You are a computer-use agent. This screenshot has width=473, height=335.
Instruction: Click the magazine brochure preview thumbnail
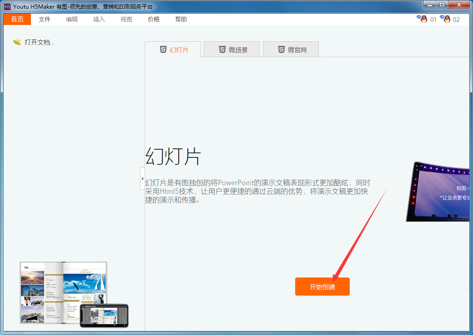pos(63,293)
